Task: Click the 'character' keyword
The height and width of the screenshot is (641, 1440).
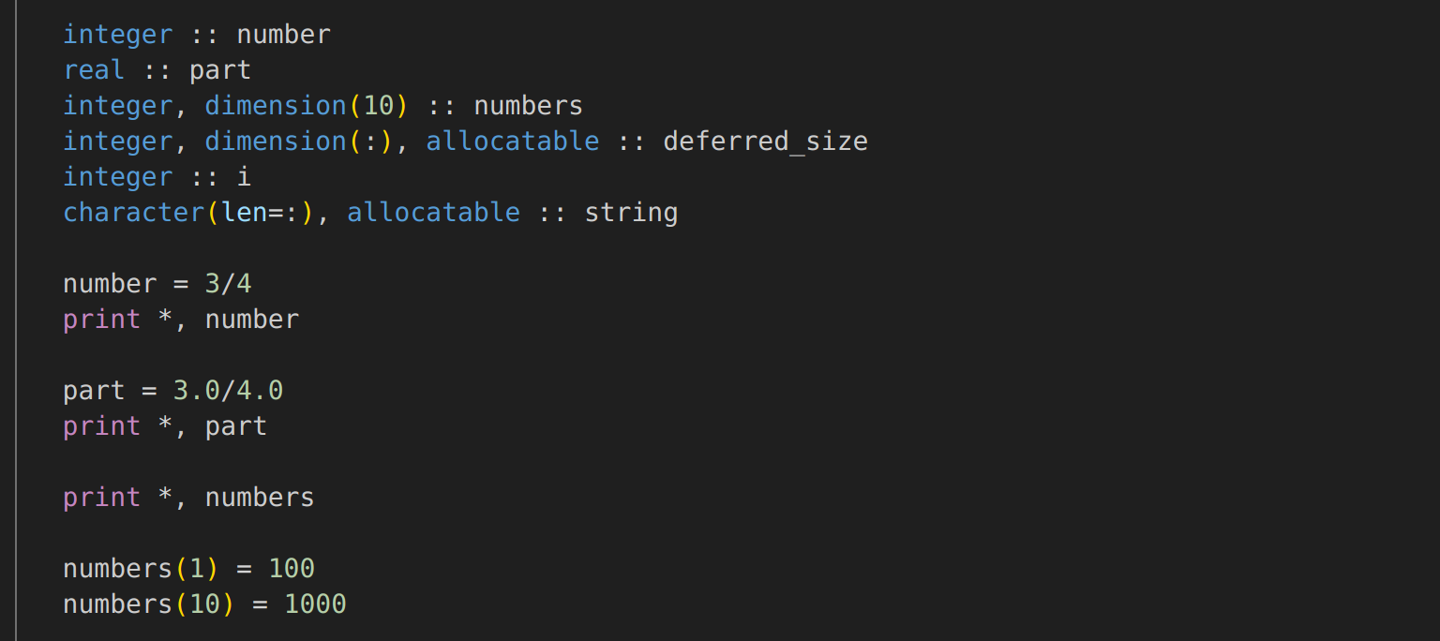Action: (133, 213)
